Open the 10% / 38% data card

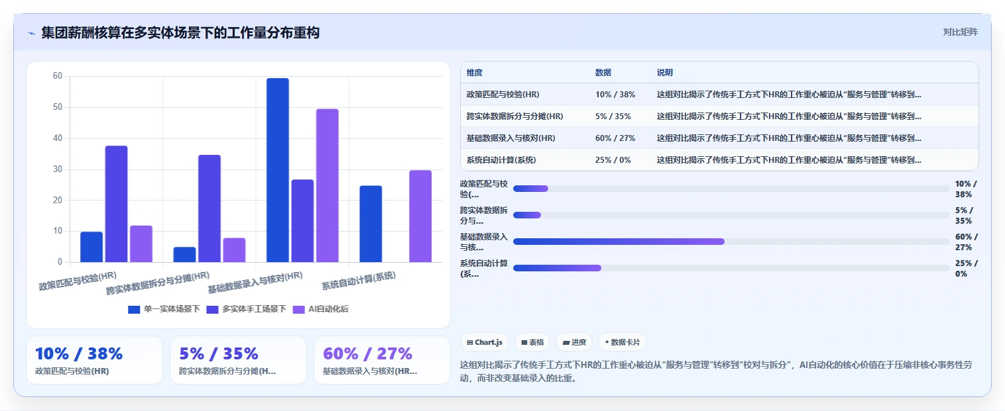tap(94, 360)
